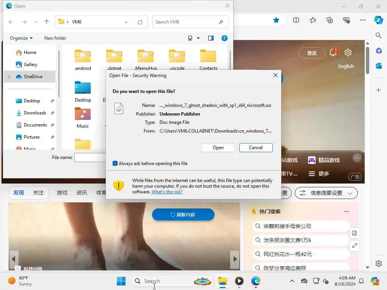Expand the OneDrive tree node

point(9,77)
